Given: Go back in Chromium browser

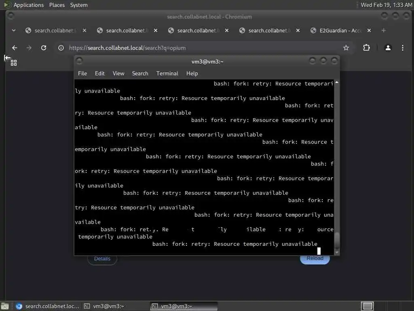Looking at the screenshot, I should (x=15, y=48).
